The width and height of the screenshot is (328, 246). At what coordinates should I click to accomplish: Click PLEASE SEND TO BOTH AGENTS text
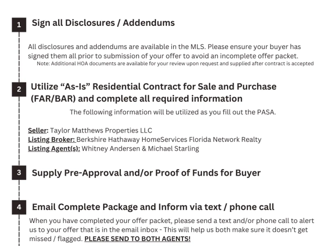[x=137, y=239]
